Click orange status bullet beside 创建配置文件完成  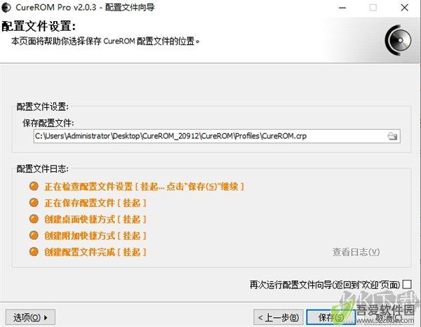point(34,251)
